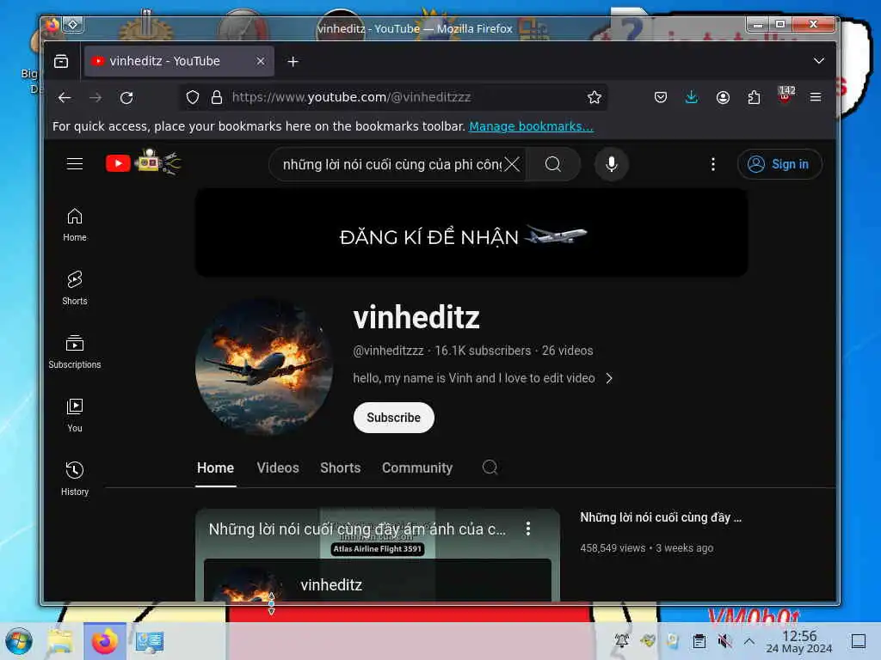Open History in YouTube sidebar
This screenshot has width=881, height=660.
coord(75,479)
